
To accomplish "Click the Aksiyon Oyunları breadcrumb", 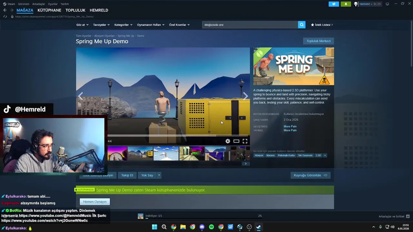I will 105,36.
